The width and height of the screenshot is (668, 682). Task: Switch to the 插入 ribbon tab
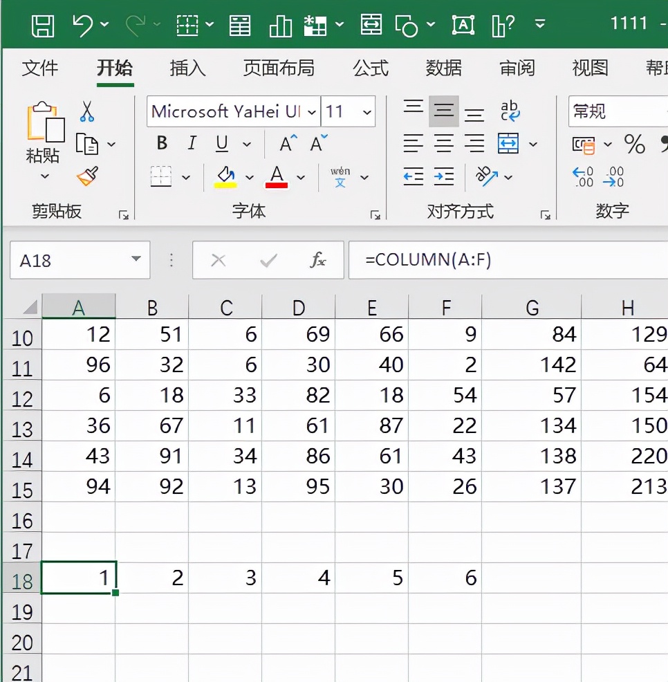(188, 68)
